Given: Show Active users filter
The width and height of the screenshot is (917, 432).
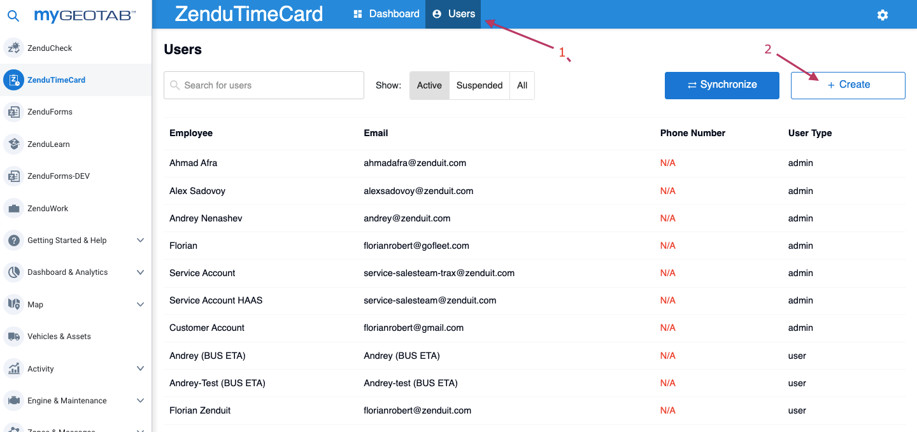Looking at the screenshot, I should point(429,85).
